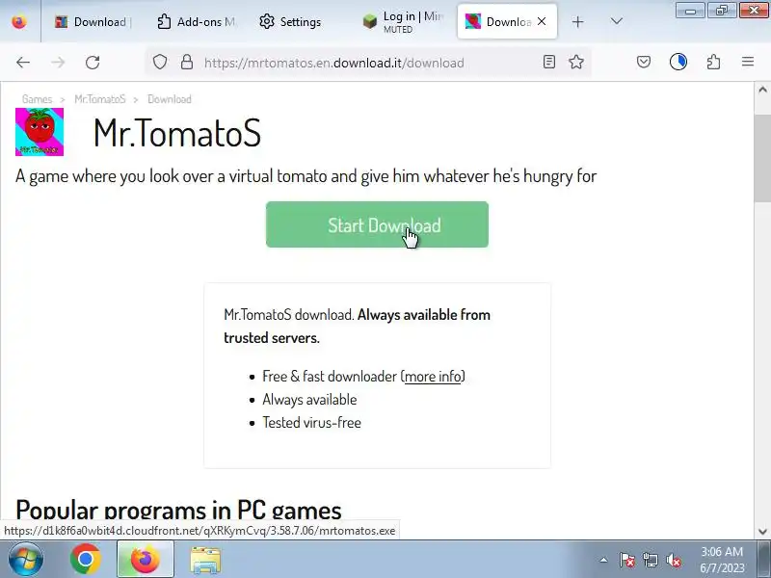Viewport: 771px width, 578px height.
Task: Switch to the first Download tab
Action: click(x=92, y=21)
